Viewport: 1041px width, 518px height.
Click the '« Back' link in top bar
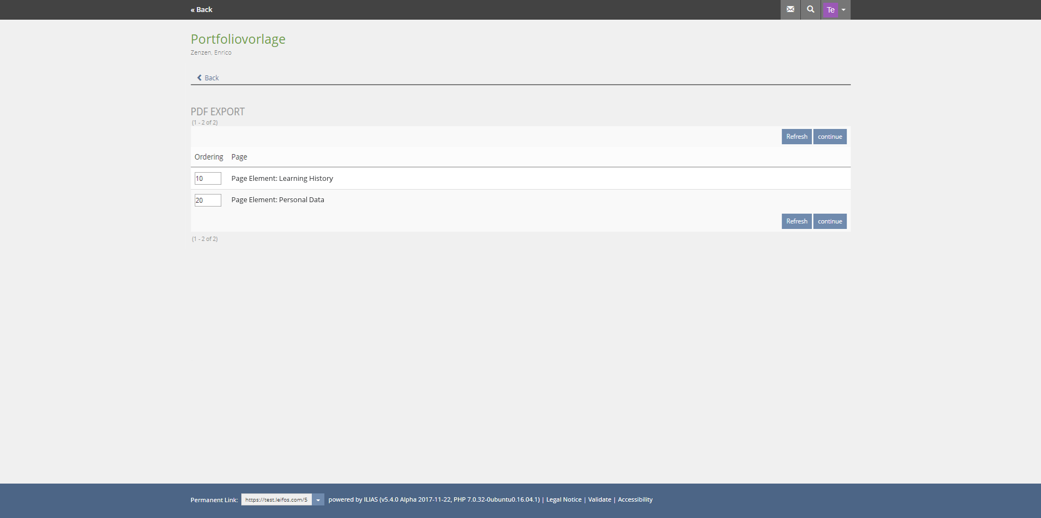click(x=201, y=9)
